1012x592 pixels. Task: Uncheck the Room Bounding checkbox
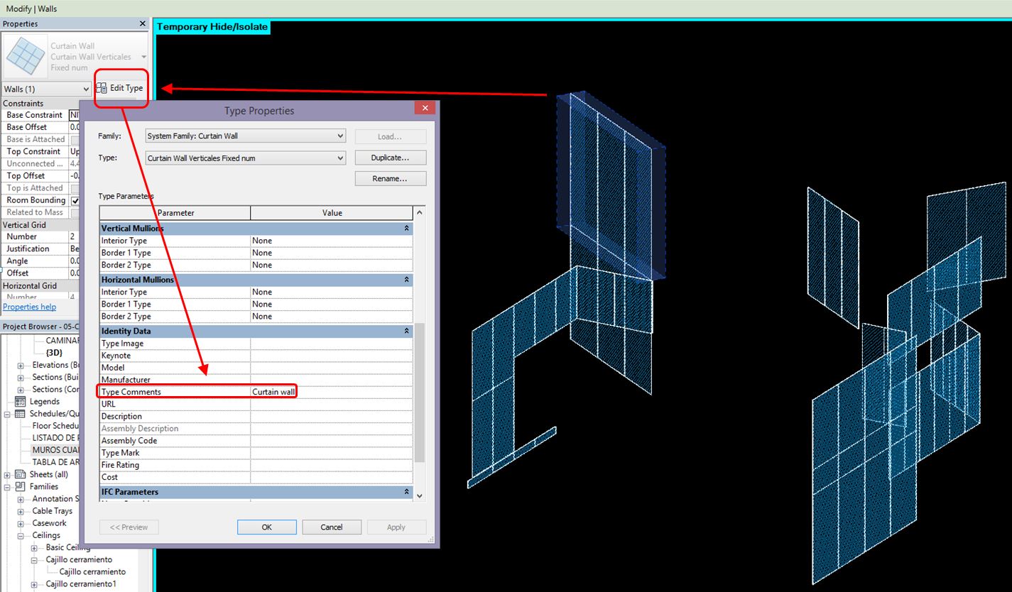point(77,199)
